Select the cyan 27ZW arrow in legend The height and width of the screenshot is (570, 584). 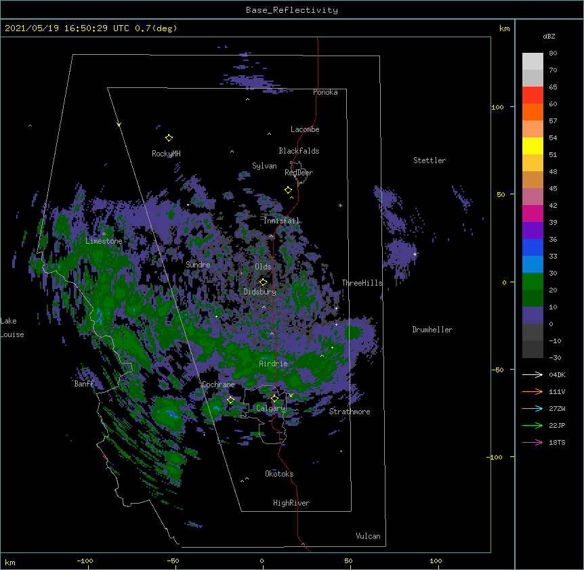point(533,408)
